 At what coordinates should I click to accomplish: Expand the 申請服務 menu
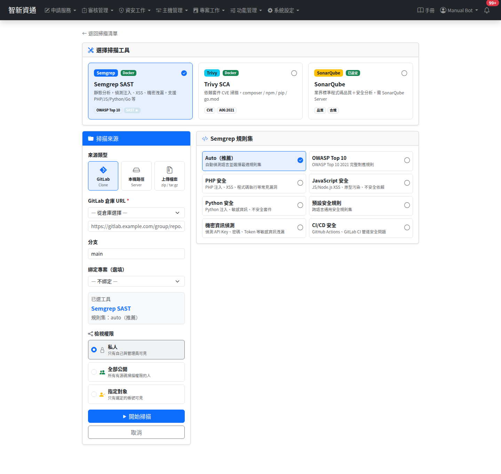click(60, 10)
